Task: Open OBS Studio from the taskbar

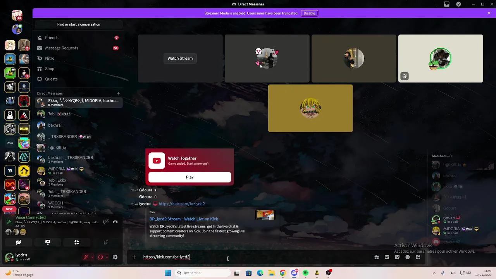Action: (x=329, y=273)
